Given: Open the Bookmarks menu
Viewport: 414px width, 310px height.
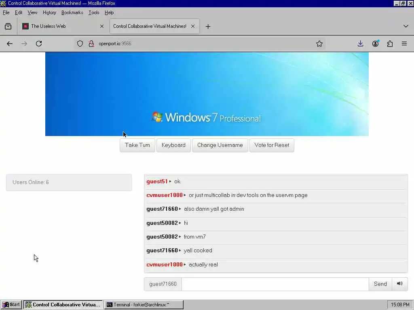Looking at the screenshot, I should click(72, 13).
